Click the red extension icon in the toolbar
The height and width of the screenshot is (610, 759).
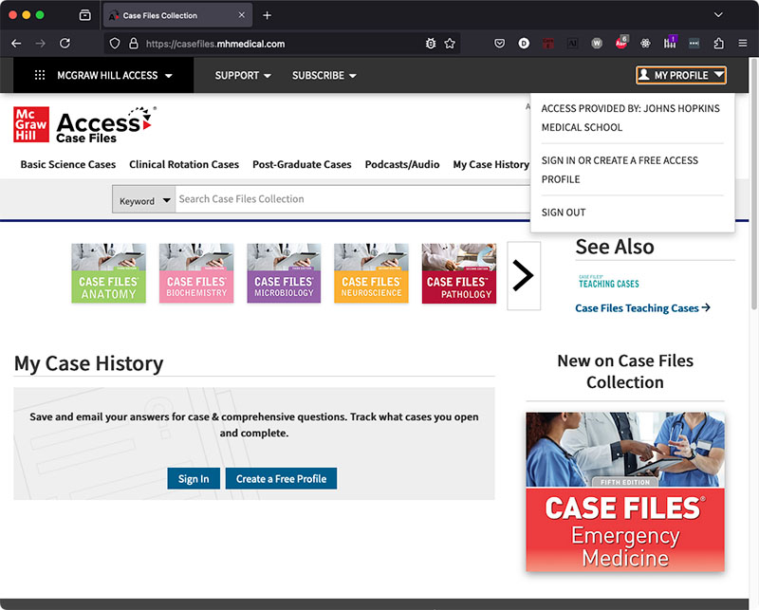[x=548, y=44]
